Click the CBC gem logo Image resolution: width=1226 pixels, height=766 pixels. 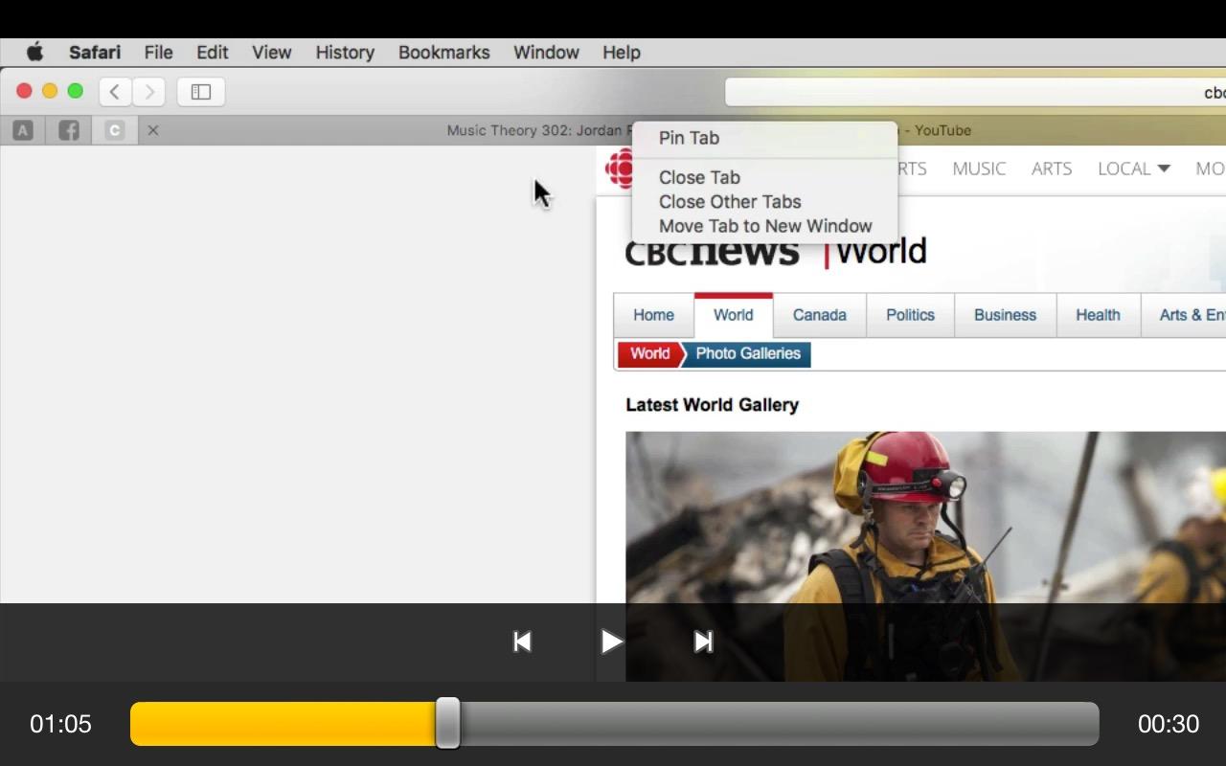point(620,169)
